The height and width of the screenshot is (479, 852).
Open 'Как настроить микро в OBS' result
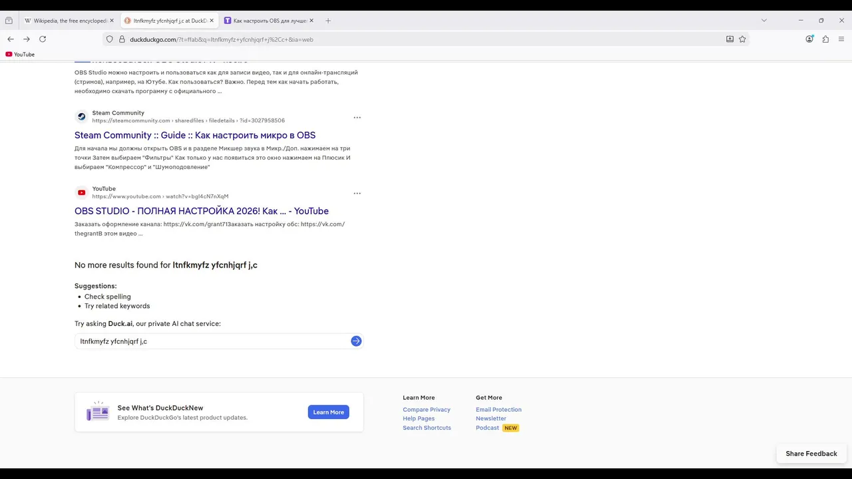195,135
